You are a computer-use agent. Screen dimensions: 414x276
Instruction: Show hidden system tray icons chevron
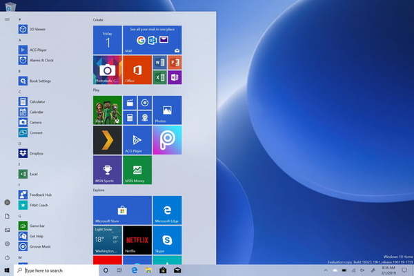tap(326, 270)
